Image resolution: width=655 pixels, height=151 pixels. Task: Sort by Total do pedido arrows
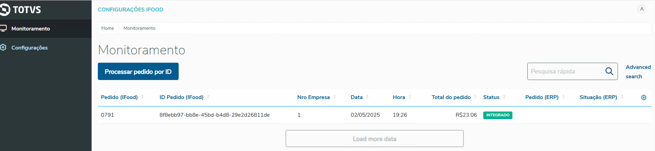pos(475,97)
